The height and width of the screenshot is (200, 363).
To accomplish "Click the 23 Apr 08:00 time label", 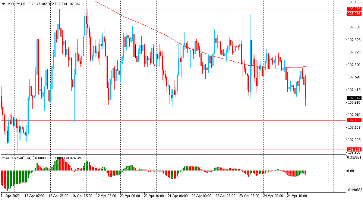I will click(249, 196).
